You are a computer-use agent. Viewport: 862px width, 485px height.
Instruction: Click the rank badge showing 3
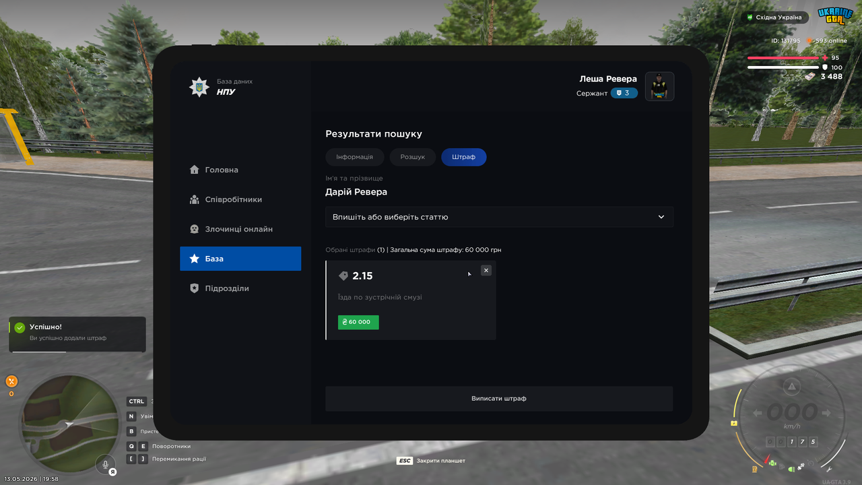click(624, 93)
